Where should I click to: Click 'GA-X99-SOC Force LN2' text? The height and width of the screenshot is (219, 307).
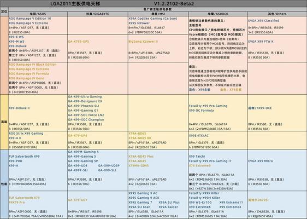(x=86, y=115)
